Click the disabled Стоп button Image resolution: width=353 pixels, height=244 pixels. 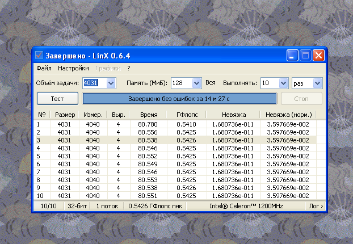click(x=301, y=99)
